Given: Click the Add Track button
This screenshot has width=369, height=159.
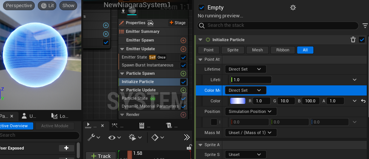Looking at the screenshot, I should coord(101,156).
